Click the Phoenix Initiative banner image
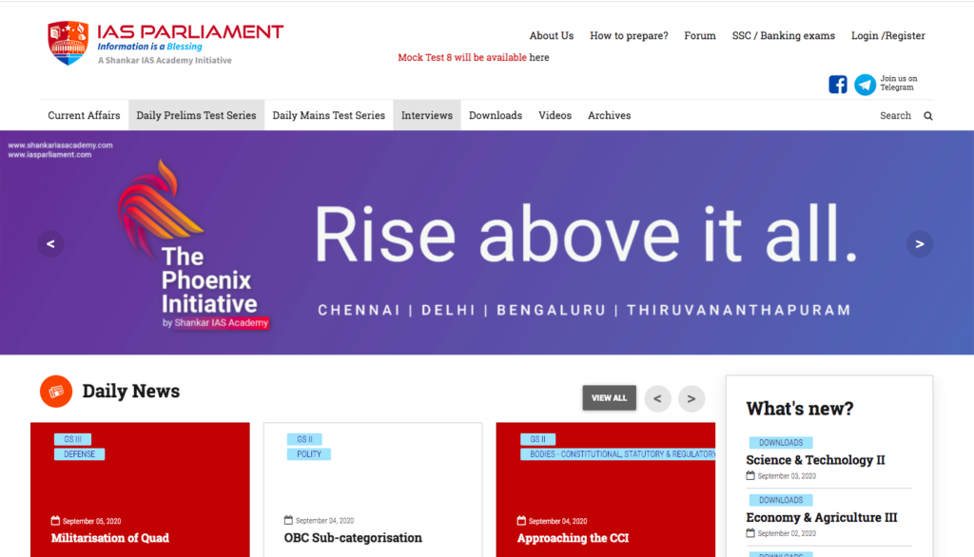Viewport: 974px width, 557px height. click(487, 242)
